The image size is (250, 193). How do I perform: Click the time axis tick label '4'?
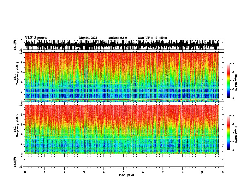tap(104, 172)
